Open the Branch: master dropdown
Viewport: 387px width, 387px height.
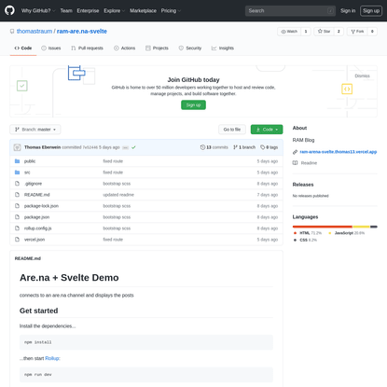click(35, 130)
